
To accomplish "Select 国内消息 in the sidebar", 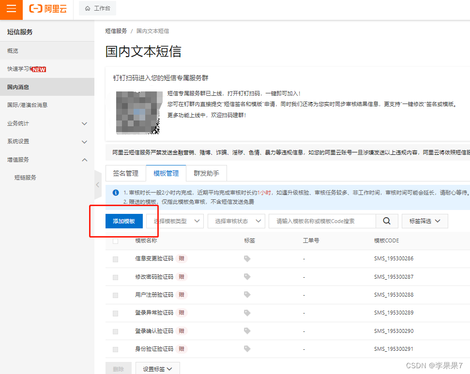I will click(47, 87).
